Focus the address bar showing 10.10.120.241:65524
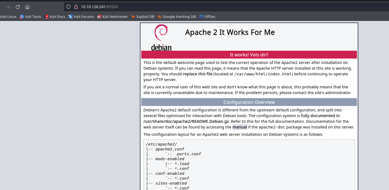 point(227,7)
